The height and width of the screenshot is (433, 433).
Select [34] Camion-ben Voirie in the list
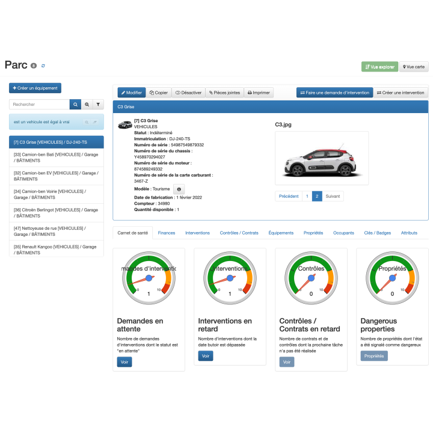(57, 194)
